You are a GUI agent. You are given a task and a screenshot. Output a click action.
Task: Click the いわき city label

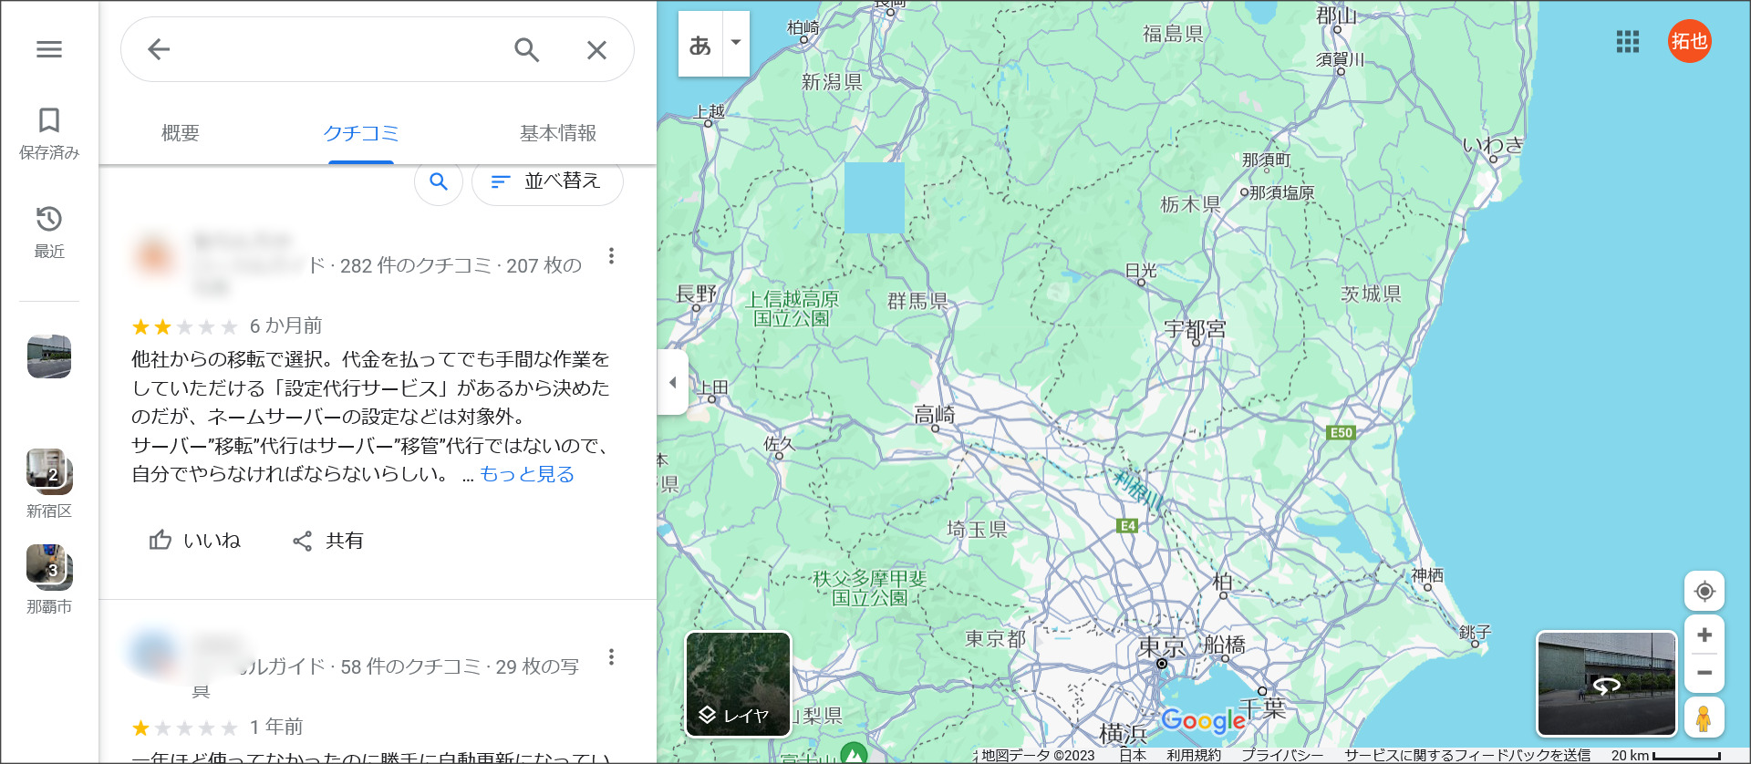point(1493,145)
